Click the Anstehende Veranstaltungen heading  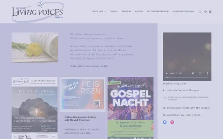(x=181, y=90)
